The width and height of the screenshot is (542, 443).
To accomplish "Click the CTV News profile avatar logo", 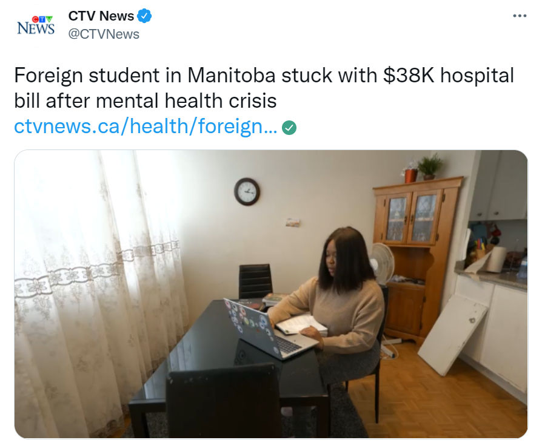I will pyautogui.click(x=36, y=25).
